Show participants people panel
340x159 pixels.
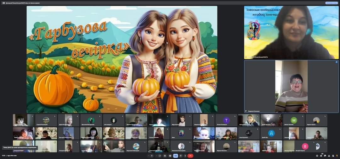321,156
